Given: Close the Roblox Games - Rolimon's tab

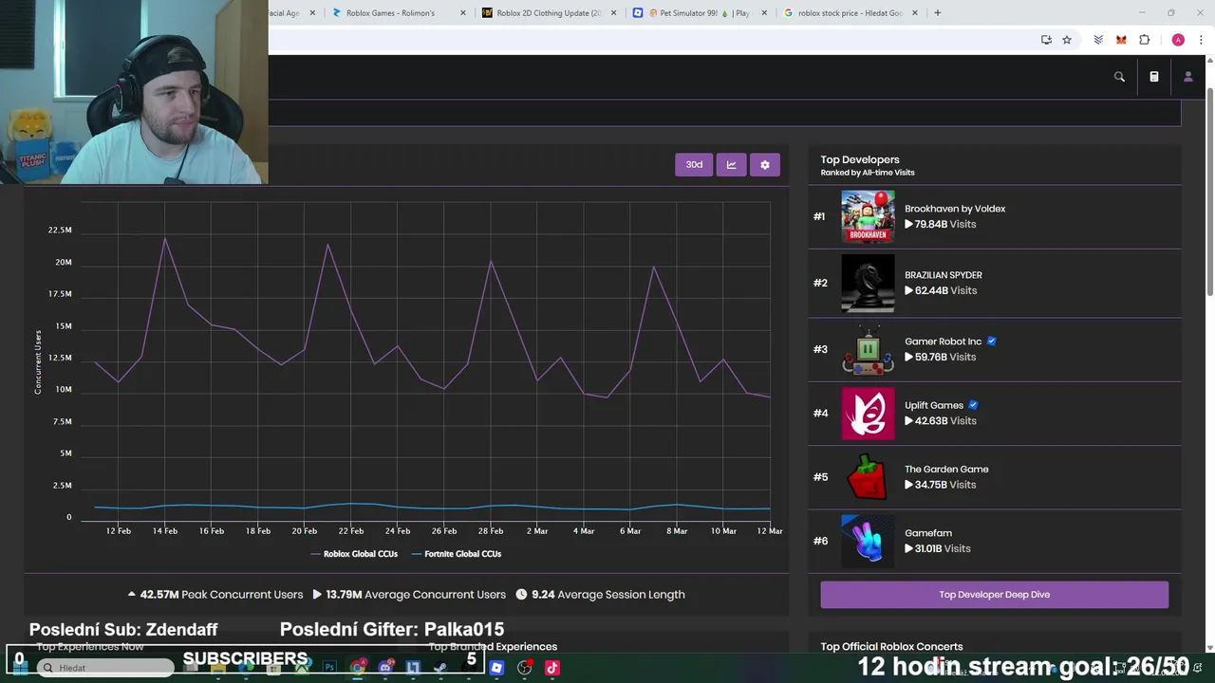Looking at the screenshot, I should [x=463, y=13].
